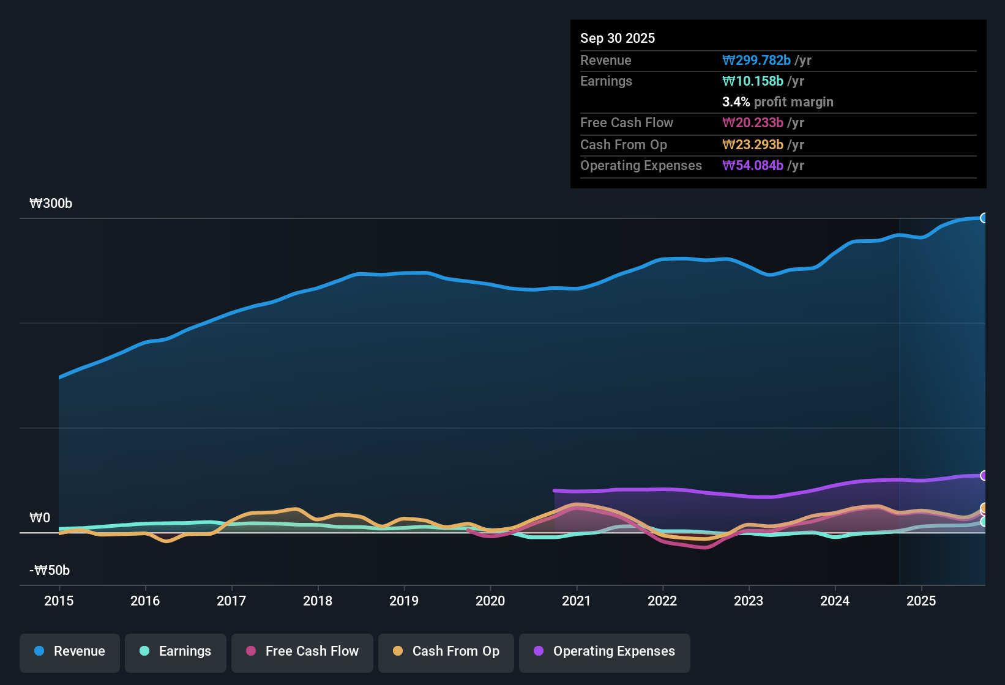
Task: Open the Free Cash Flow legend item
Action: [302, 651]
